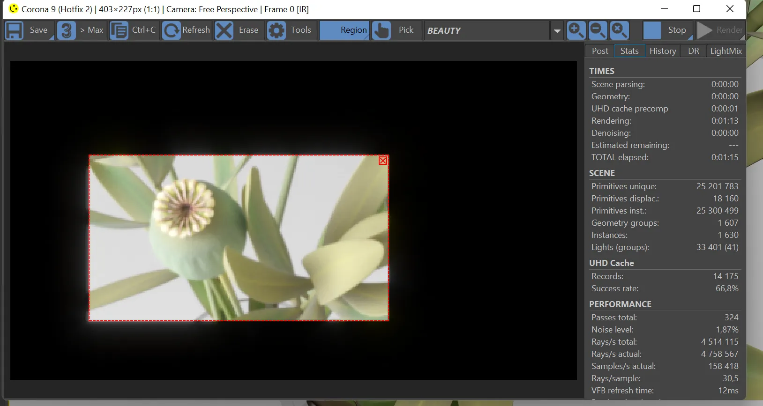Remove region via the red X box
Screen dimensions: 763x406
click(383, 161)
